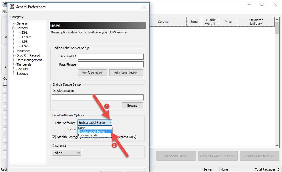Click scrollbar down arrow in rates list

tap(277, 145)
